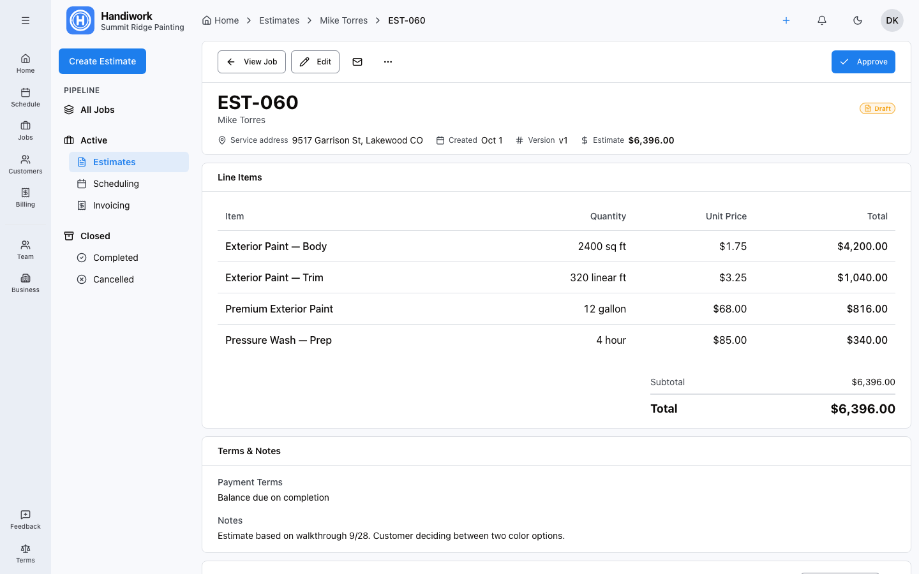Open Completed jobs

129,258
